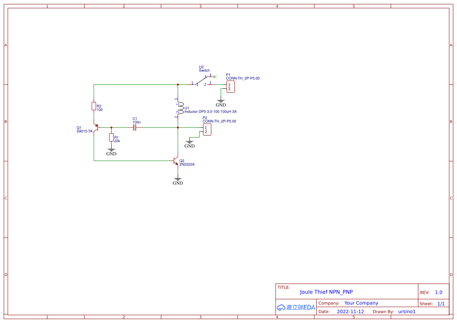The image size is (457, 323).
Task: Click the '100n' capacitor value label
Action: coord(136,122)
